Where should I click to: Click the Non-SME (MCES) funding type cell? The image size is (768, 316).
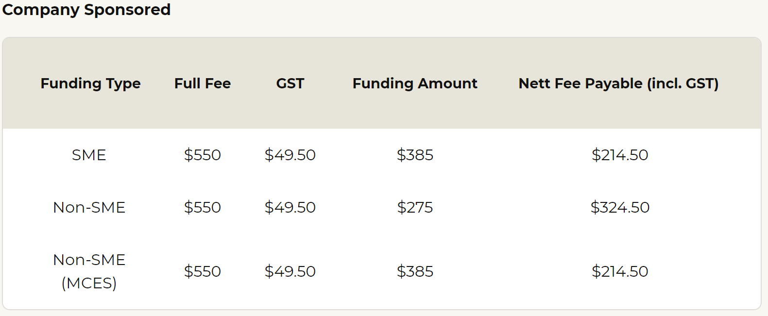[89, 271]
